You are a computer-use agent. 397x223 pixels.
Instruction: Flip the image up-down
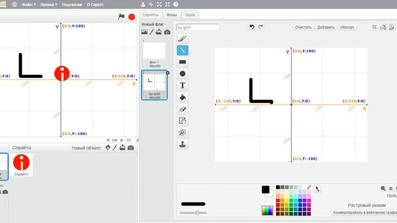391,27
